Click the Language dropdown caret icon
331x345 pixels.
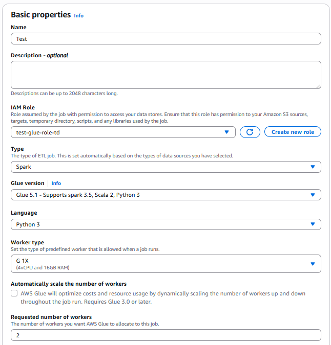[313, 224]
